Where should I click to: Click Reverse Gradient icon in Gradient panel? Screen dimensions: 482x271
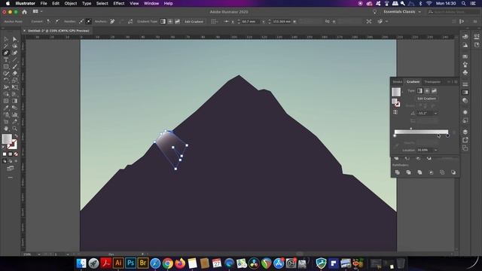[395, 112]
